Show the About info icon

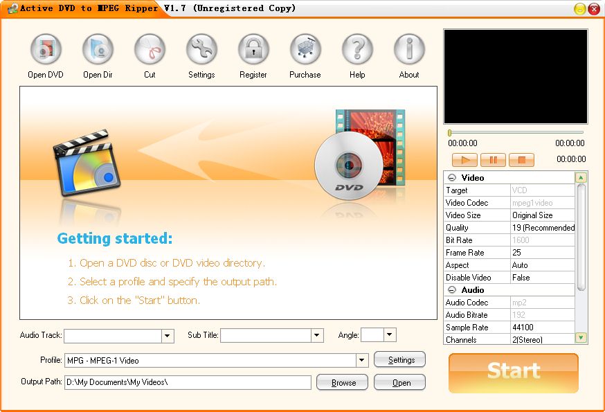click(409, 49)
